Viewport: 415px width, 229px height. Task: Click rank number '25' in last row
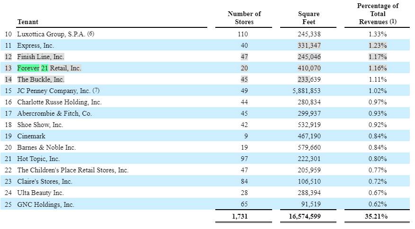(8, 205)
